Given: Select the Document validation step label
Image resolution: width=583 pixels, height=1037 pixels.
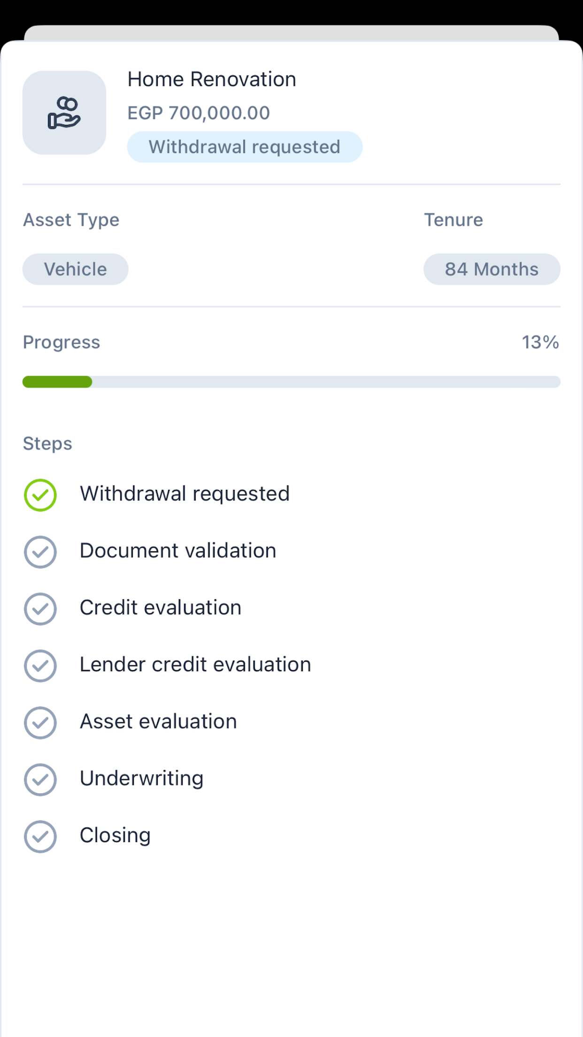Looking at the screenshot, I should (178, 550).
